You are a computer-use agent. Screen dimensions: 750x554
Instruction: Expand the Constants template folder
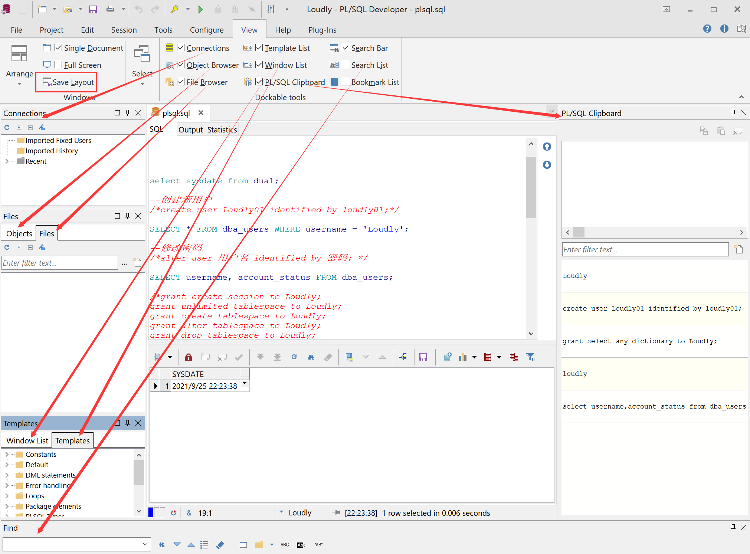(7, 454)
